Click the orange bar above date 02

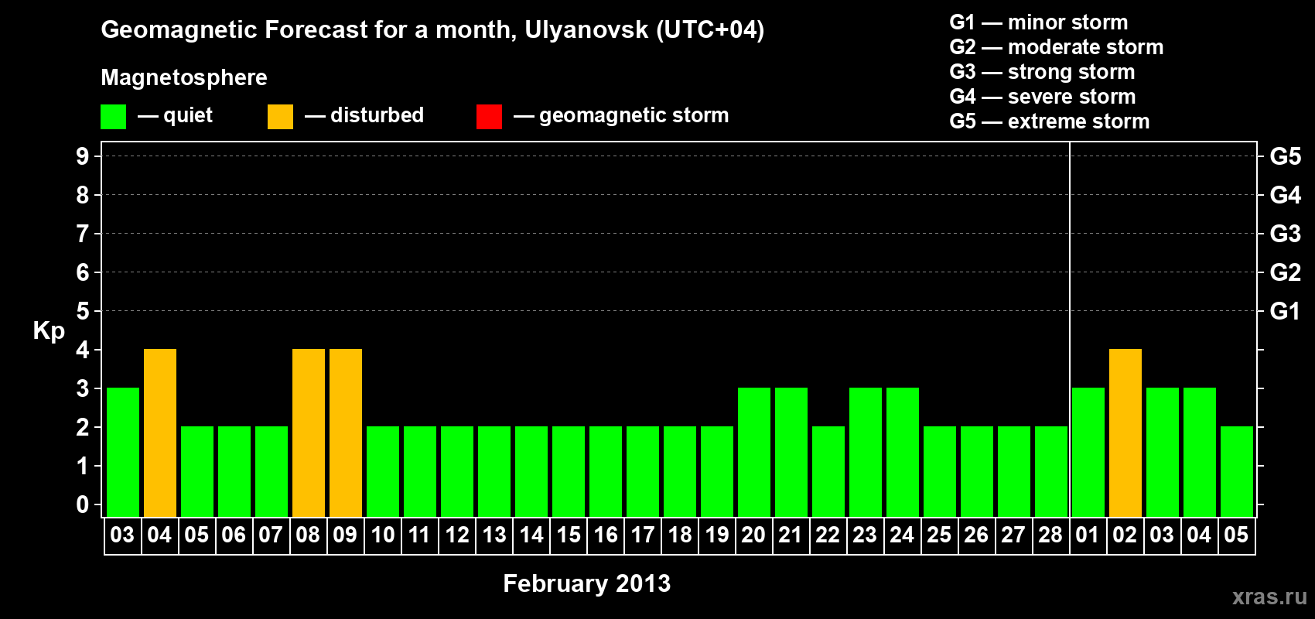click(x=1125, y=433)
